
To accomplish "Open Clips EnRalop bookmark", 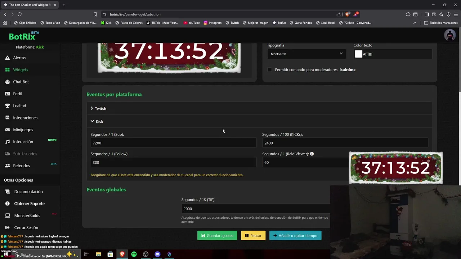I will (x=25, y=23).
